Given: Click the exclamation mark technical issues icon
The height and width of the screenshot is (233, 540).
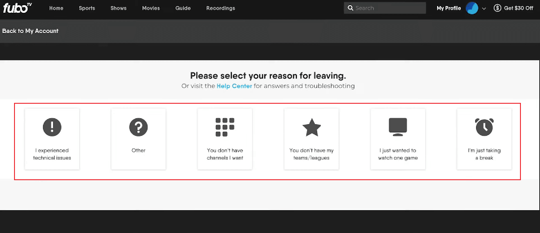Looking at the screenshot, I should 52,127.
